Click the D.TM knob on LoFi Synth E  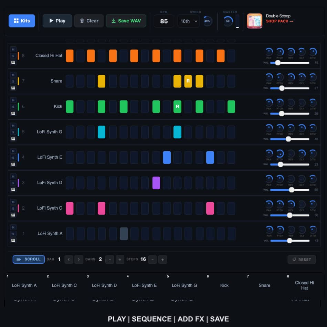click(313, 154)
